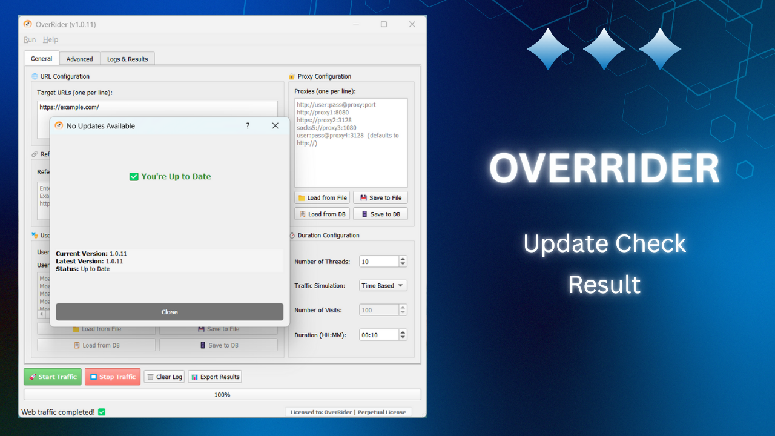The height and width of the screenshot is (436, 775).
Task: Click Save to File under the Proxies box
Action: [381, 198]
